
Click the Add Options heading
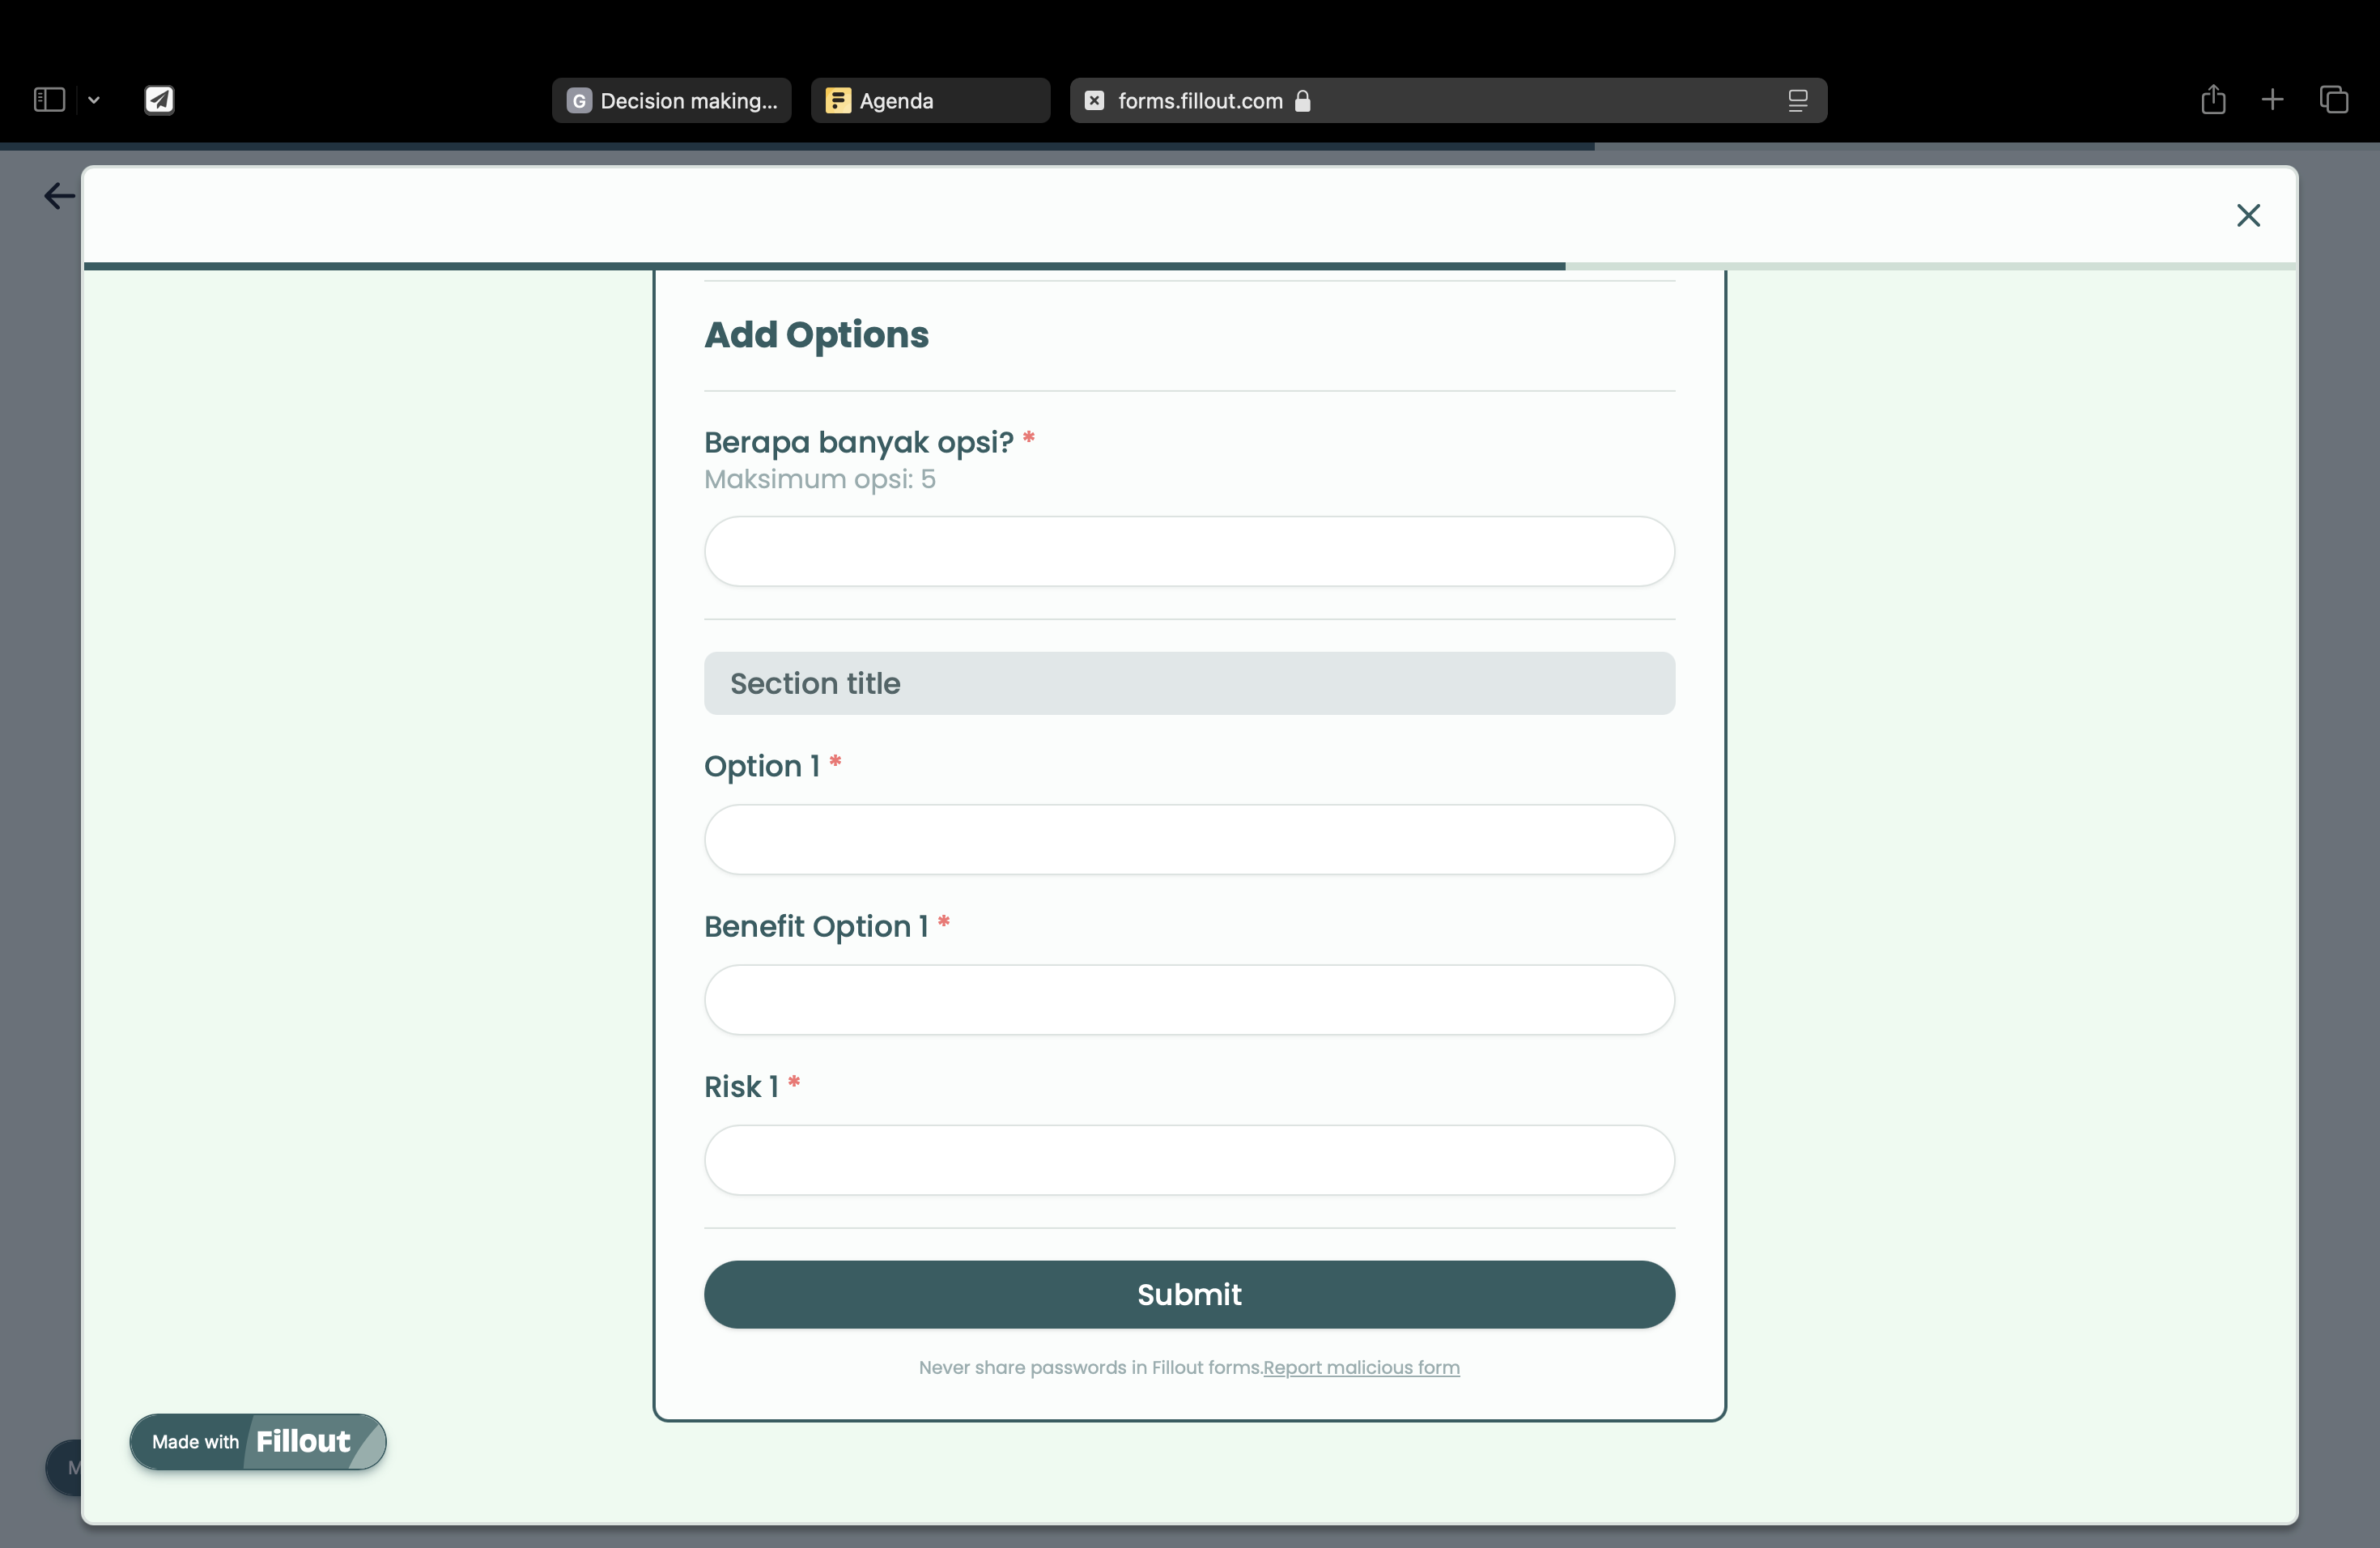816,335
